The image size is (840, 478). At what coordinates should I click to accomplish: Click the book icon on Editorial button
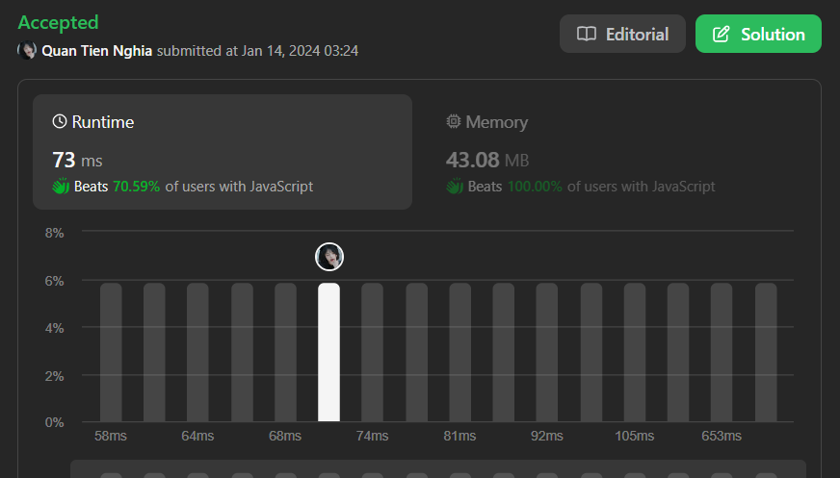click(586, 34)
